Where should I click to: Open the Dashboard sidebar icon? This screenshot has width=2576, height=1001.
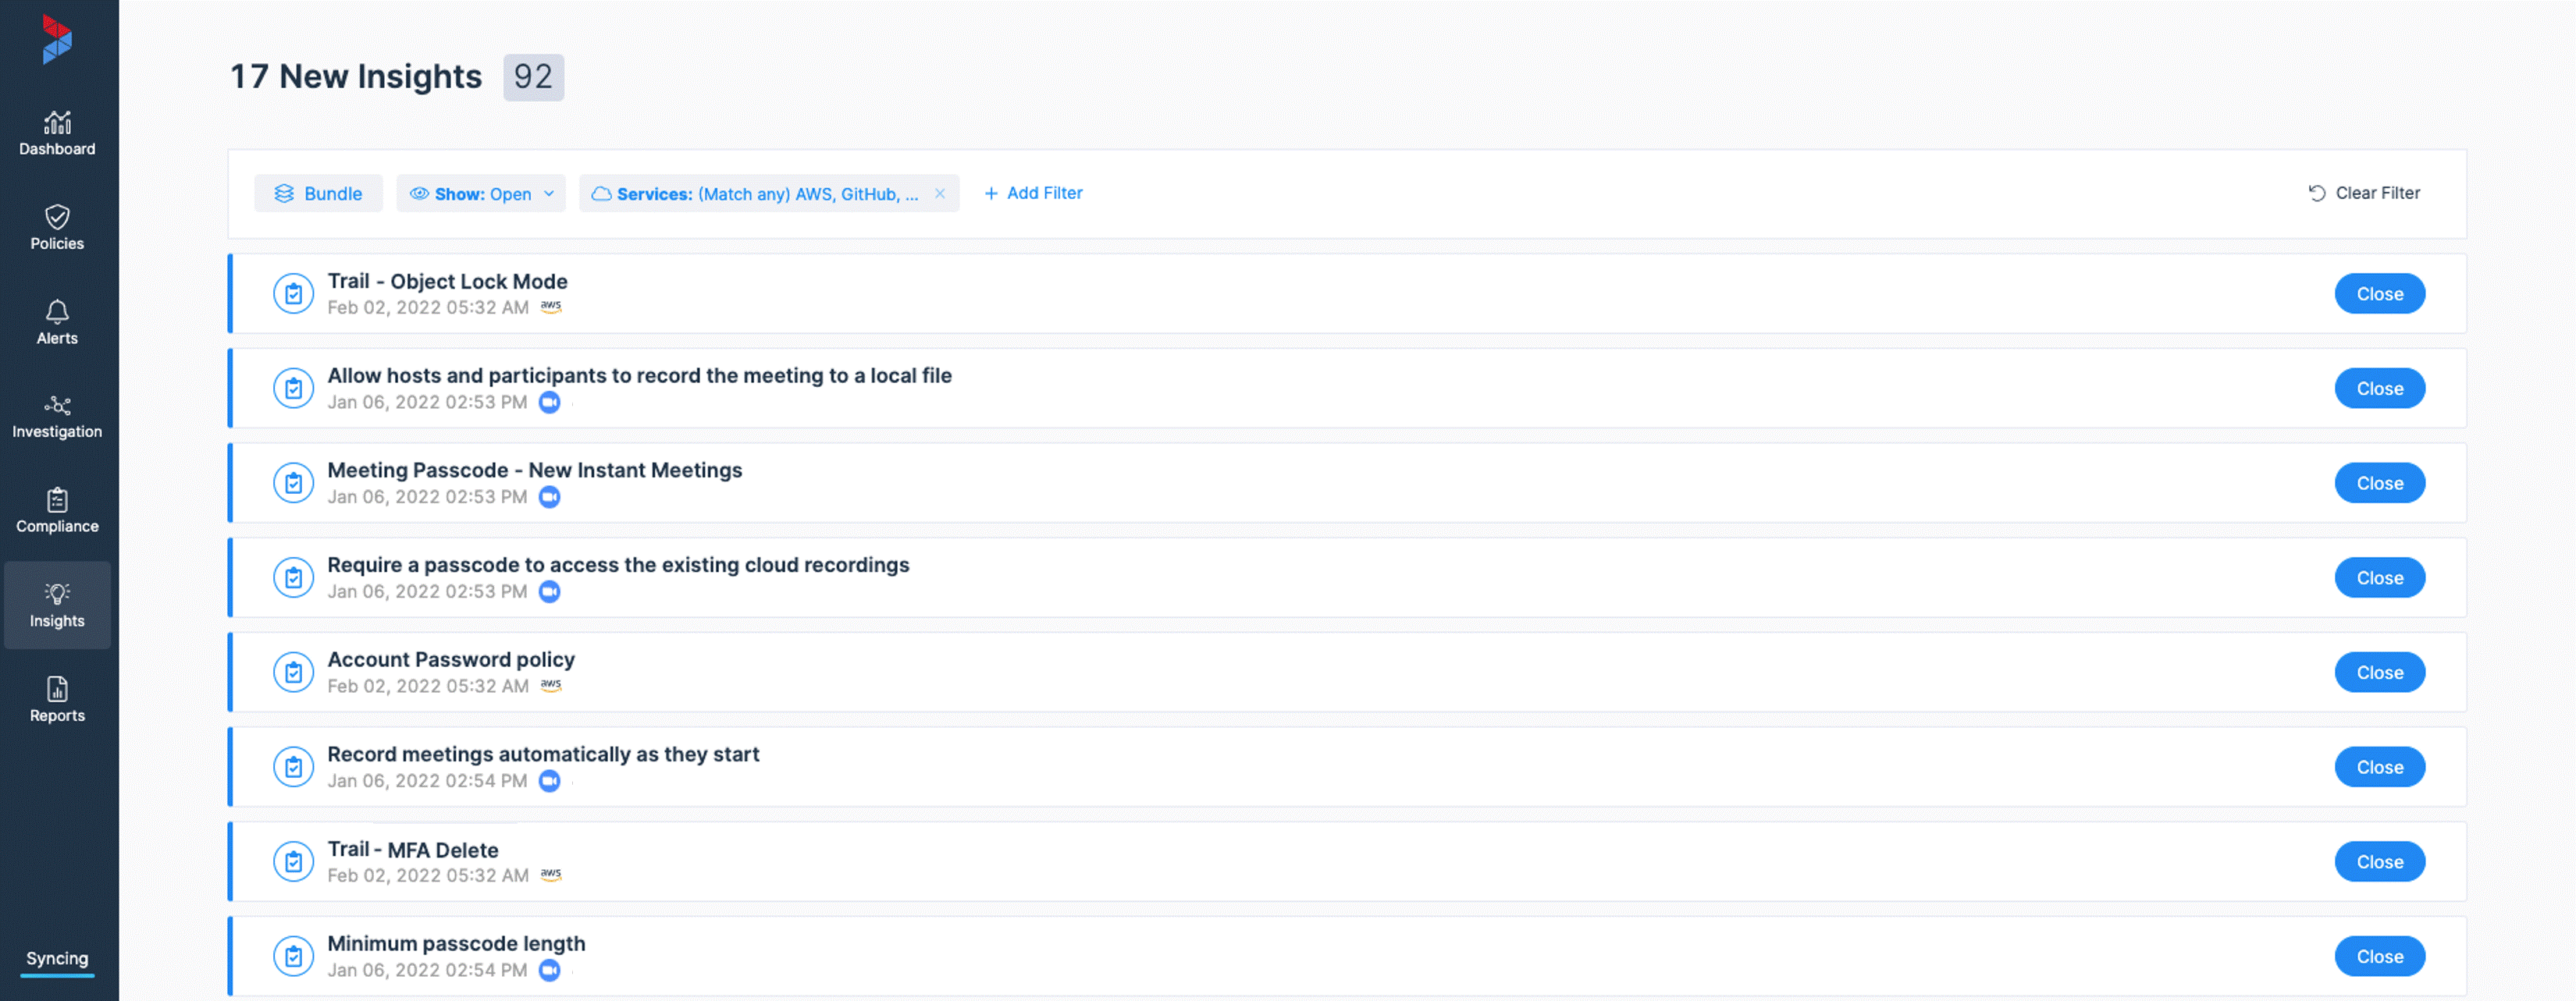[57, 122]
